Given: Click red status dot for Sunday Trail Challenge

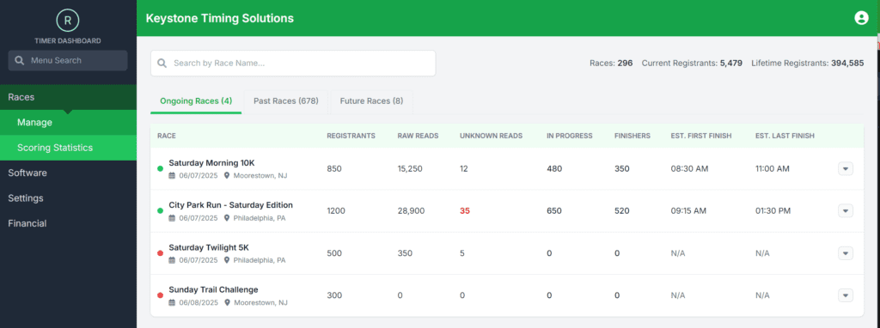Looking at the screenshot, I should point(160,295).
